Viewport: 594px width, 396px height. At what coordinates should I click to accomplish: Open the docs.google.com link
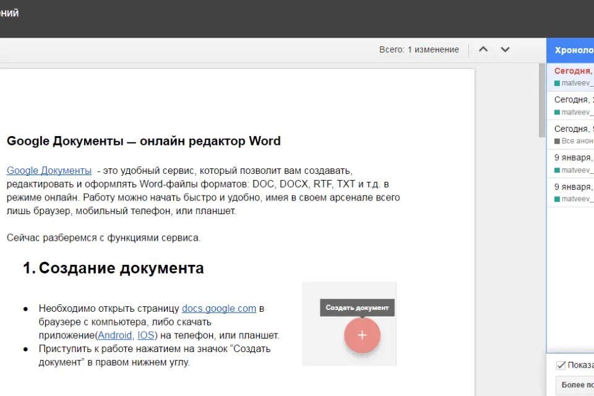click(x=219, y=309)
